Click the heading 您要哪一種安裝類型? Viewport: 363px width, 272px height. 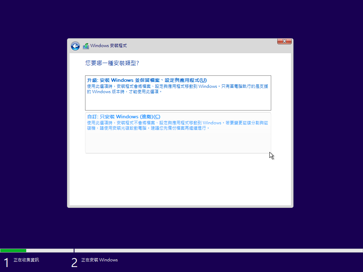point(112,63)
